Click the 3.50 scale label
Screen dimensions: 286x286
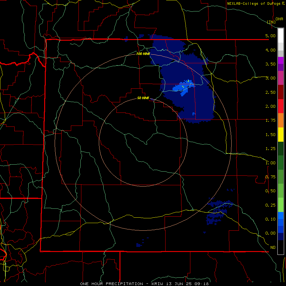pos(270,64)
